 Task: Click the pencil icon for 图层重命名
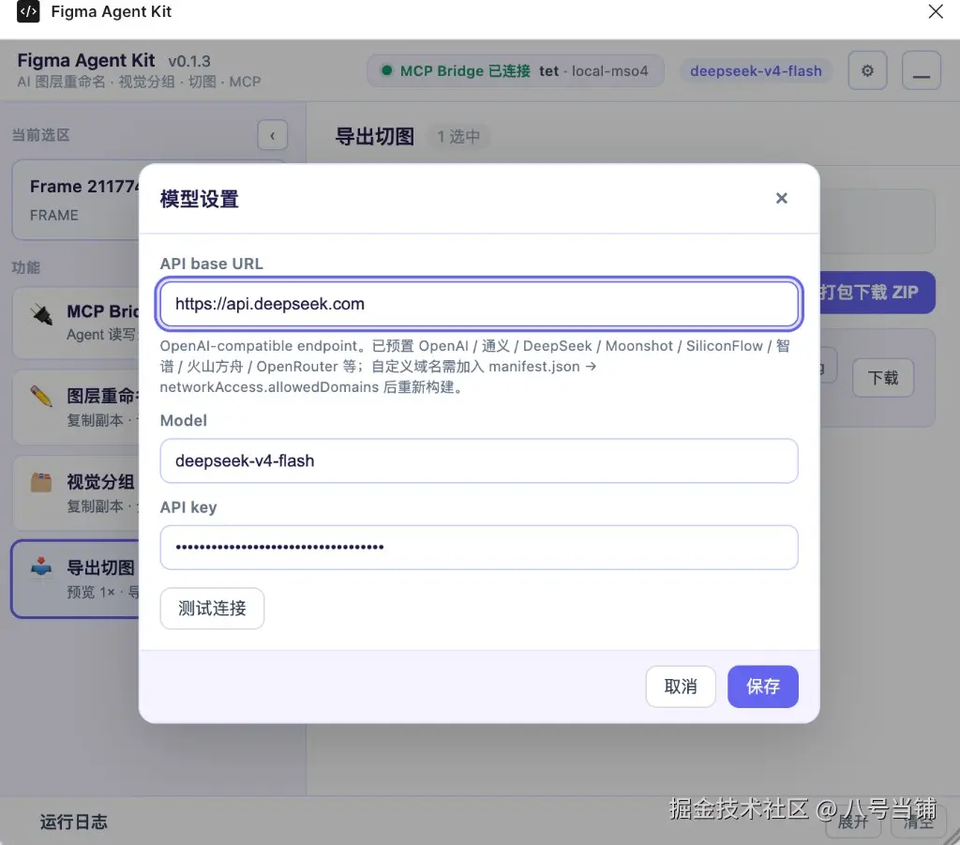[41, 397]
